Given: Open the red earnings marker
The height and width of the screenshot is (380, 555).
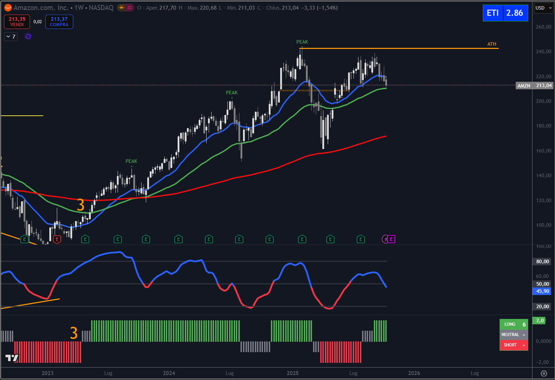Looking at the screenshot, I should click(x=57, y=239).
